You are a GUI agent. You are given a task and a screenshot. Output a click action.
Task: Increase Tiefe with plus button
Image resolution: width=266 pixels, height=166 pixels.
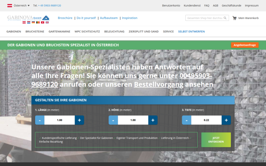pyautogui.click(x=226, y=120)
